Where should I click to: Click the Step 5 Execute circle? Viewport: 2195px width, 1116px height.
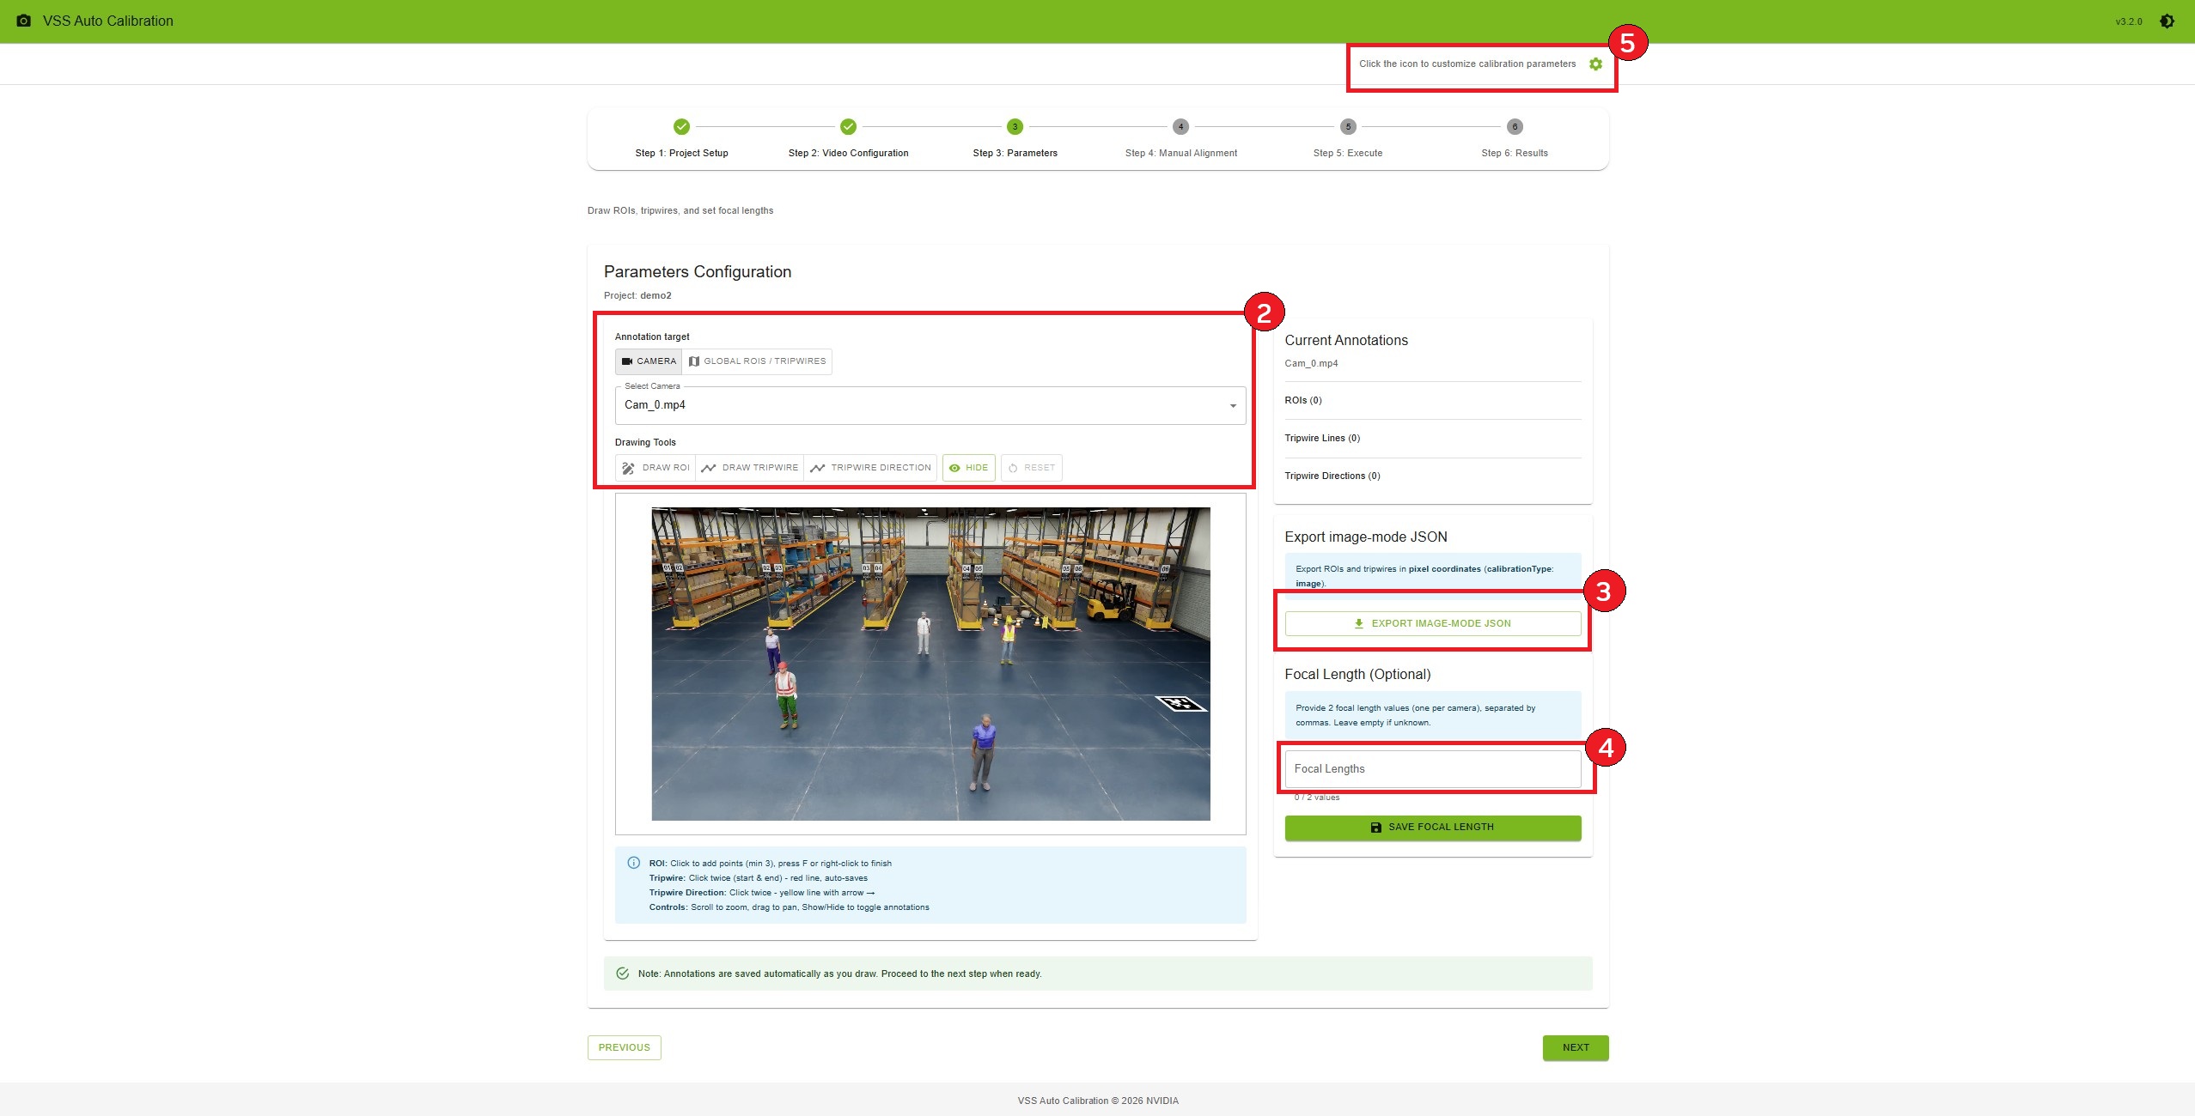[1348, 127]
